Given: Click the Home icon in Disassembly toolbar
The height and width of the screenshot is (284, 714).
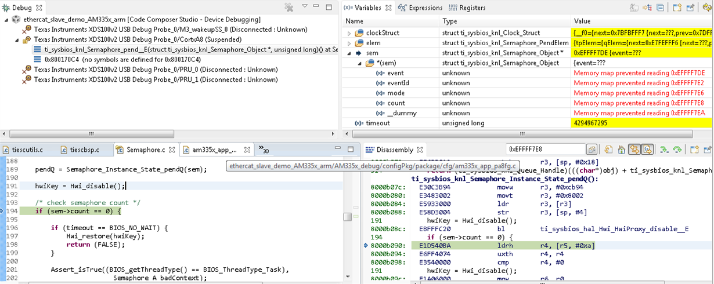Looking at the screenshot, I should (x=622, y=149).
